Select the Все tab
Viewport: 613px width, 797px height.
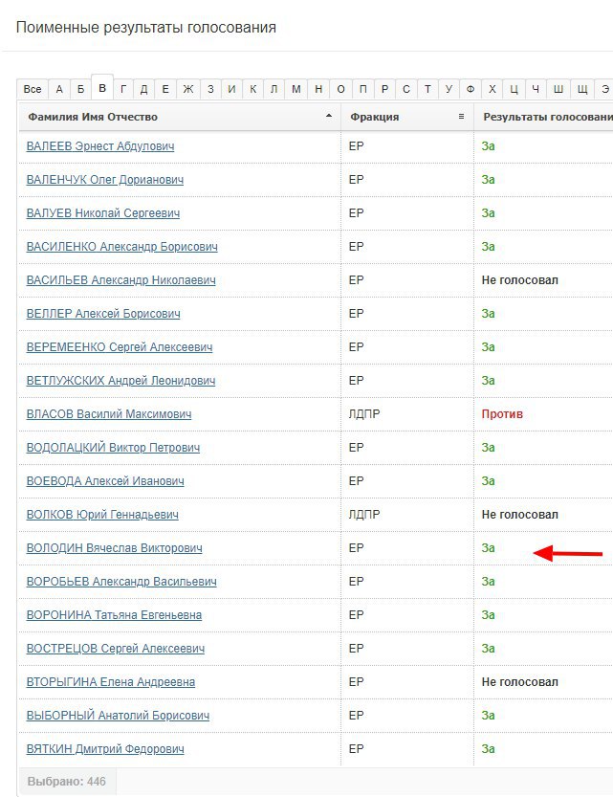coord(33,89)
